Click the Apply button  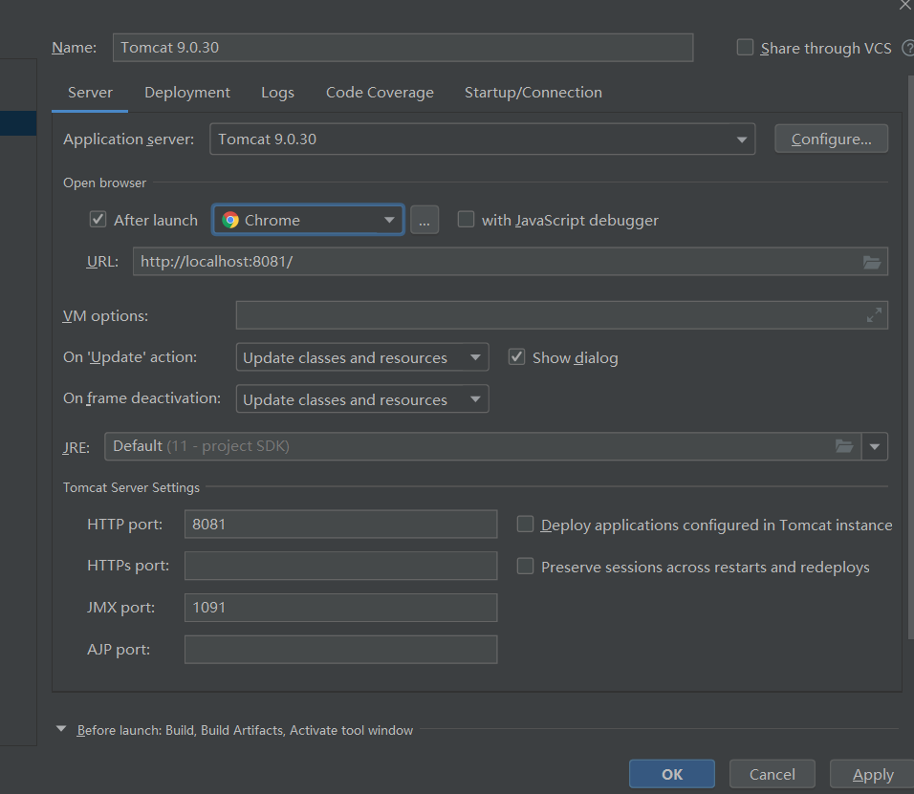(x=873, y=774)
